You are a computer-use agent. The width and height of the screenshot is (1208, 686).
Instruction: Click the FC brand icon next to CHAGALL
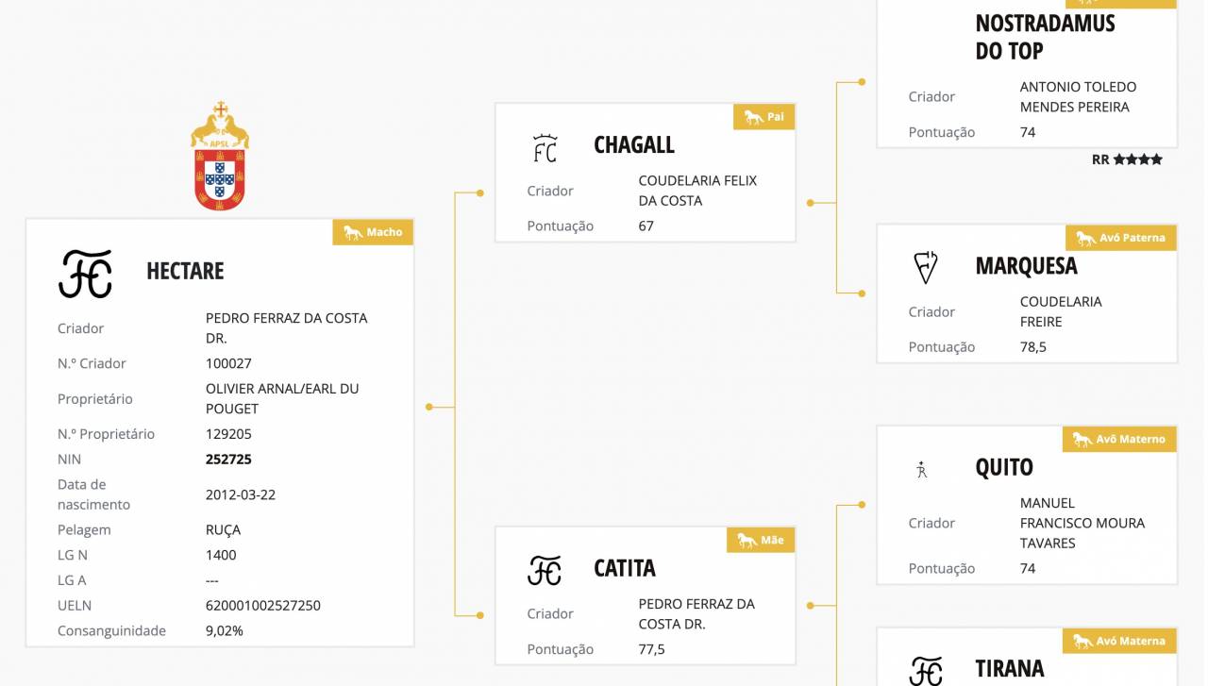point(545,148)
